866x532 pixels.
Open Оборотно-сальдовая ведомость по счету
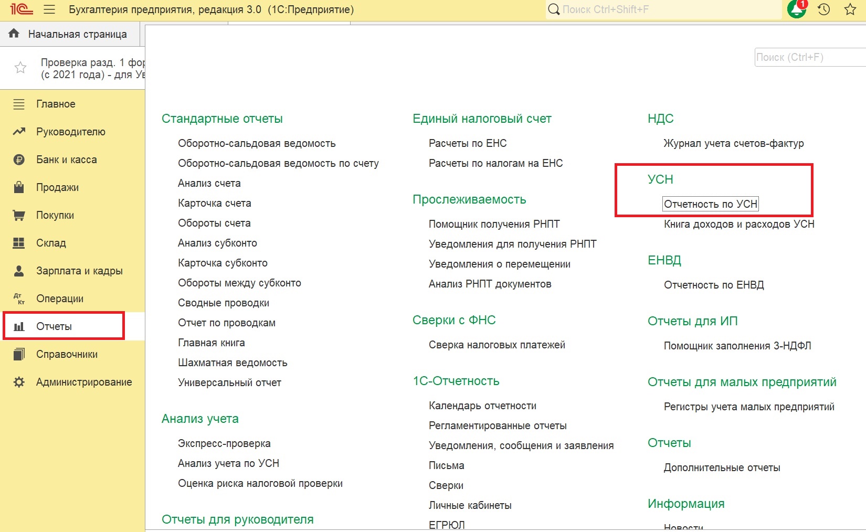tap(278, 163)
